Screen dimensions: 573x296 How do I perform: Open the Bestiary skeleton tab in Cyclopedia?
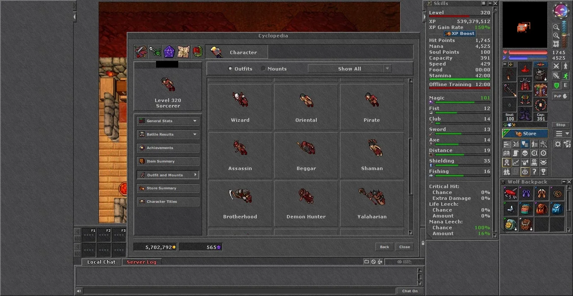[x=155, y=52]
